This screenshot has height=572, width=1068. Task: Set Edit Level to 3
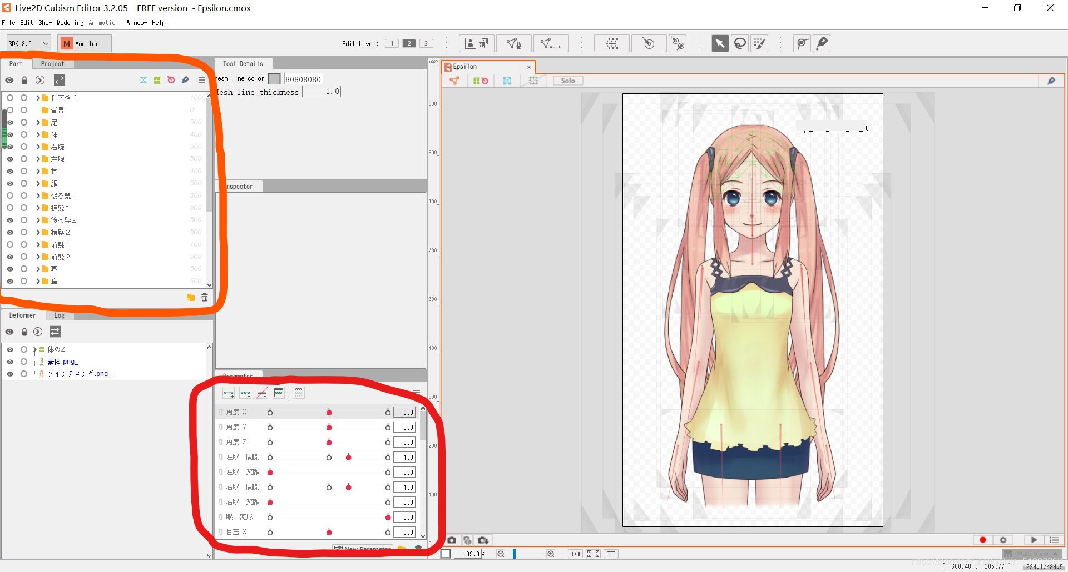coord(426,43)
